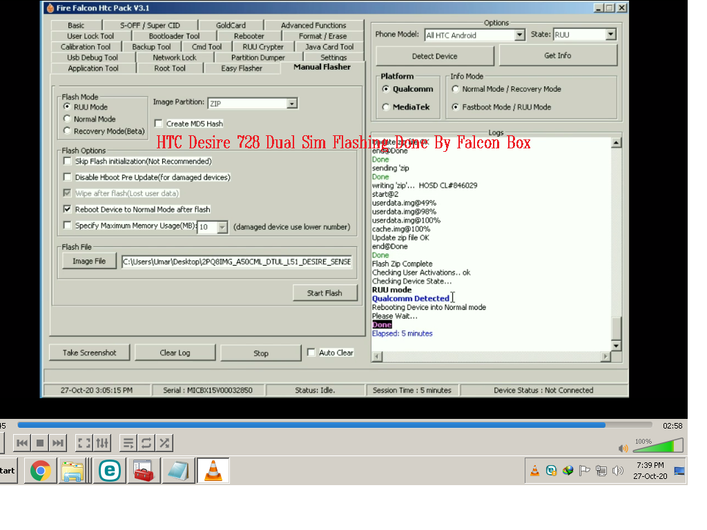707x530 pixels.
Task: Open S-OFF / Super CID tab
Action: pos(150,26)
